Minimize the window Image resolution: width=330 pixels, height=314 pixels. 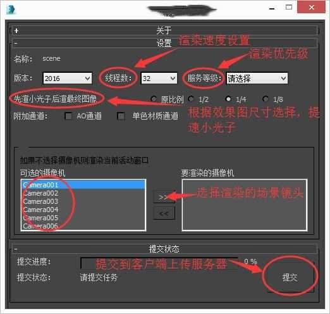click(x=272, y=8)
